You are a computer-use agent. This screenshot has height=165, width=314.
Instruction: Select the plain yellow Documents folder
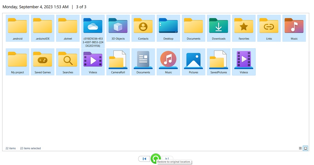(193, 28)
